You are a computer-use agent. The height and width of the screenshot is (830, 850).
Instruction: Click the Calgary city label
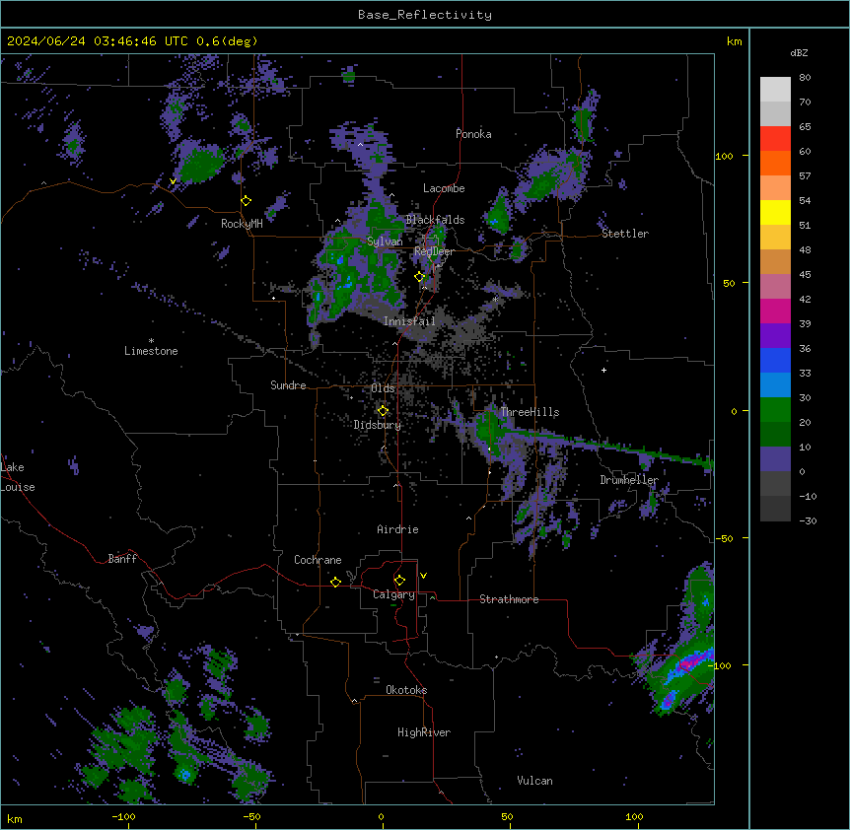coord(394,594)
